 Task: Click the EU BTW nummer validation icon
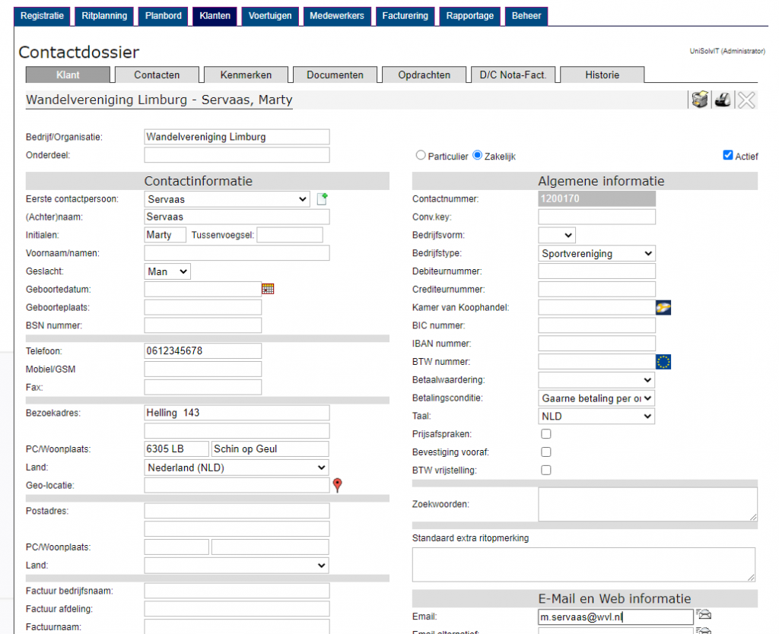(663, 362)
